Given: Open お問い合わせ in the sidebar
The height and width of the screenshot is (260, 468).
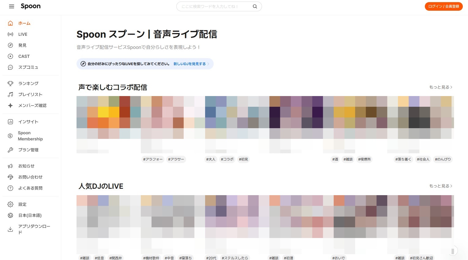Looking at the screenshot, I should click(31, 177).
